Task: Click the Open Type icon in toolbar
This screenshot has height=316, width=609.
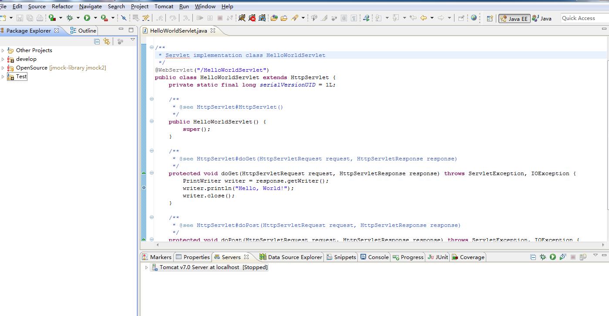Action: [x=274, y=18]
